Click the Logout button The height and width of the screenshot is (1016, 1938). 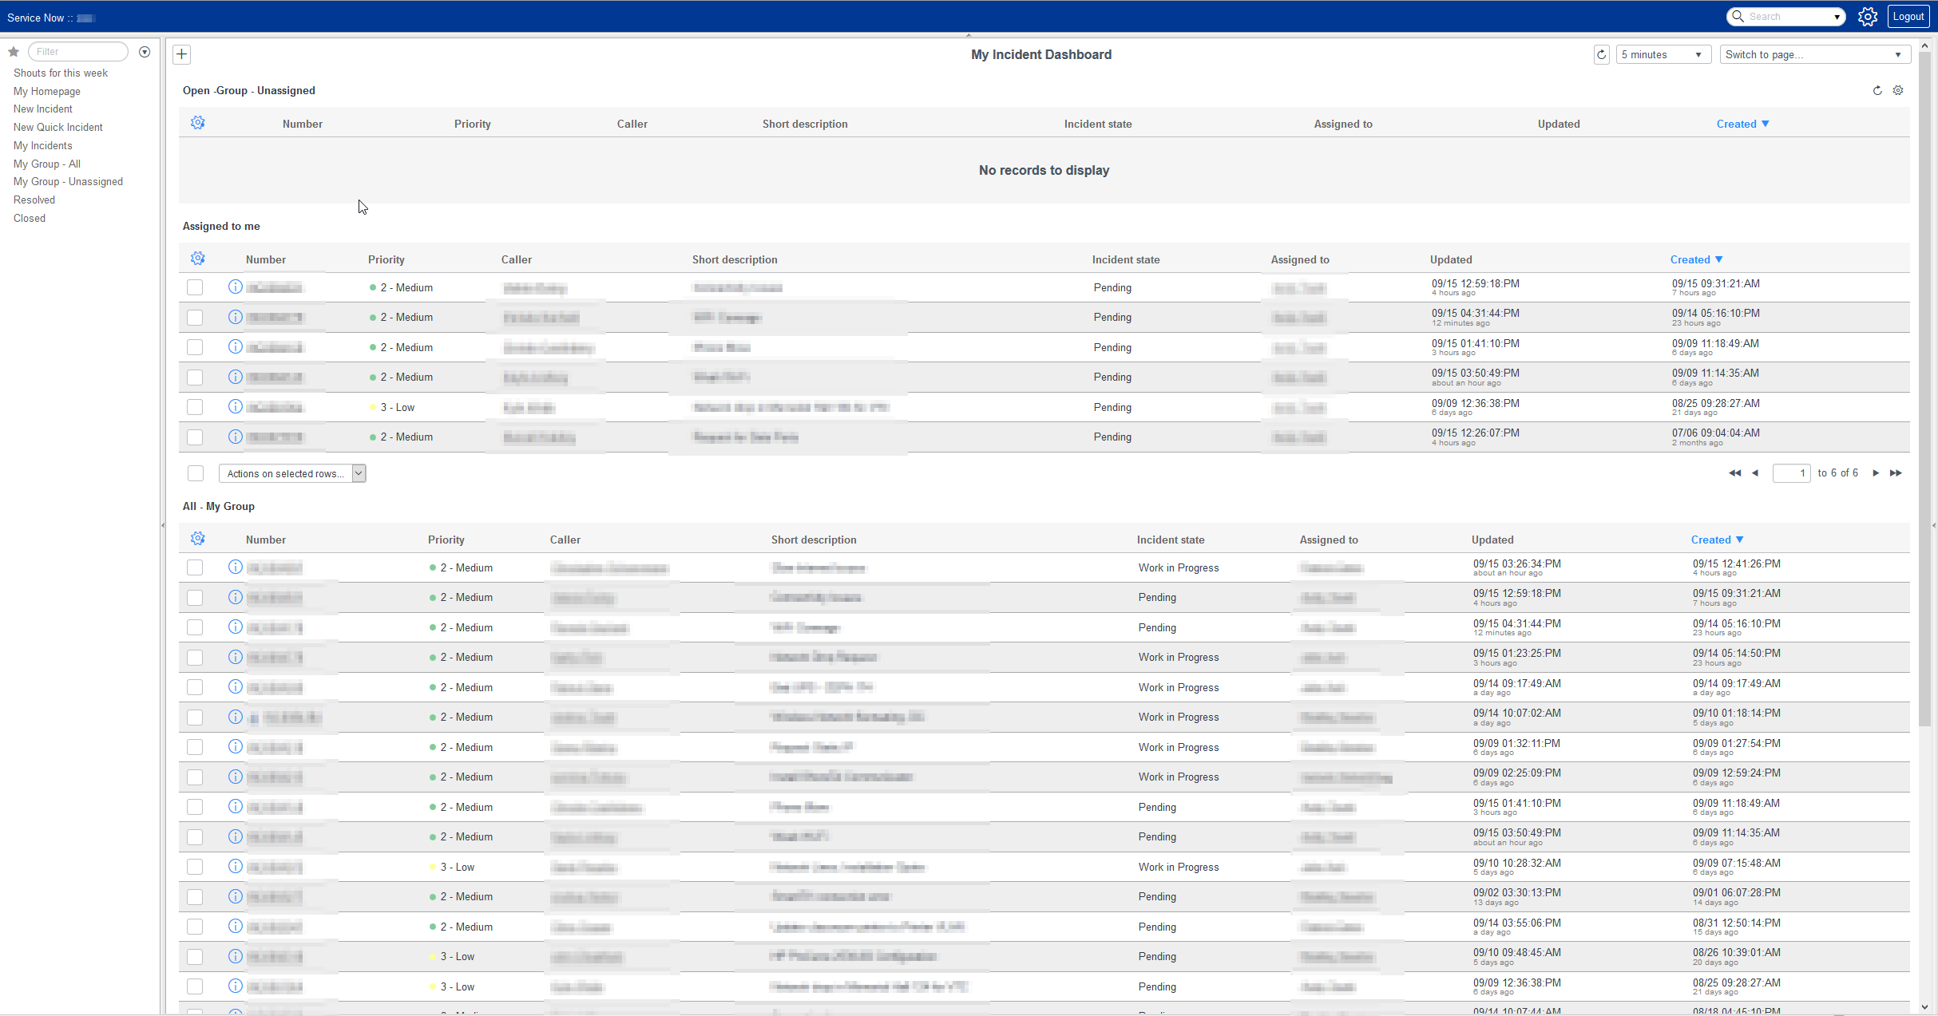pyautogui.click(x=1908, y=17)
